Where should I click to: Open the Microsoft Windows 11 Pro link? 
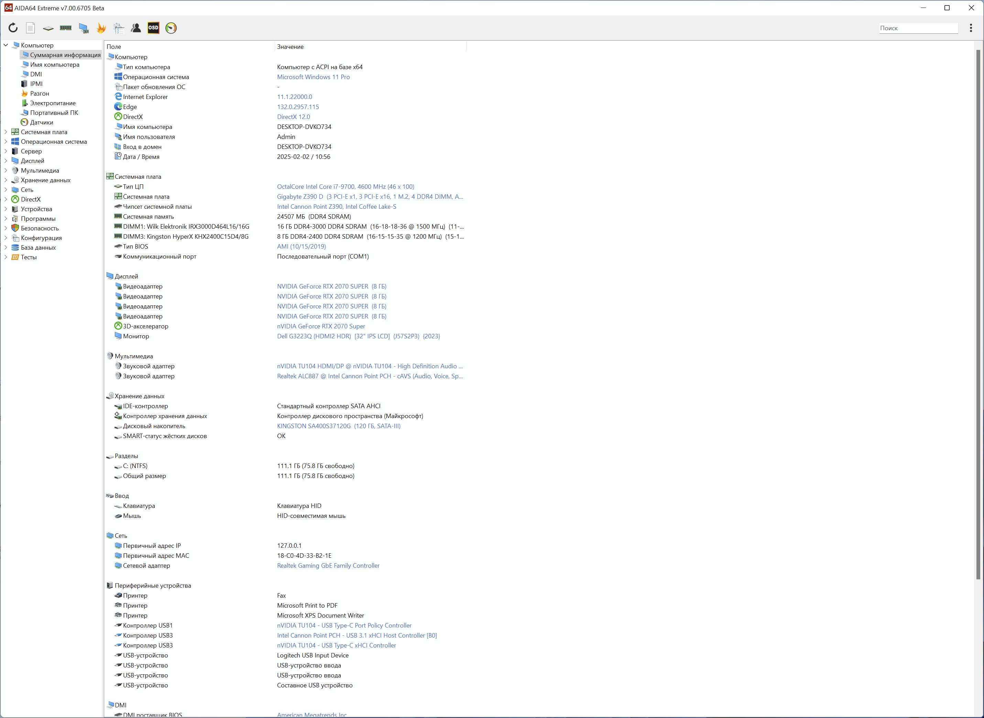click(313, 77)
